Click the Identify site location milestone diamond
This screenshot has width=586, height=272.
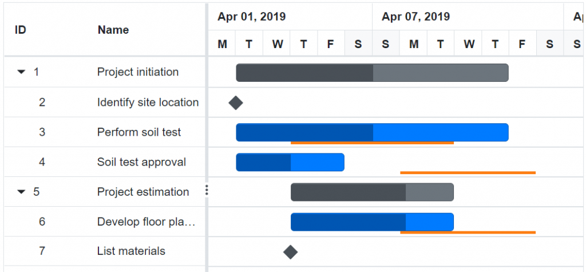pyautogui.click(x=236, y=103)
